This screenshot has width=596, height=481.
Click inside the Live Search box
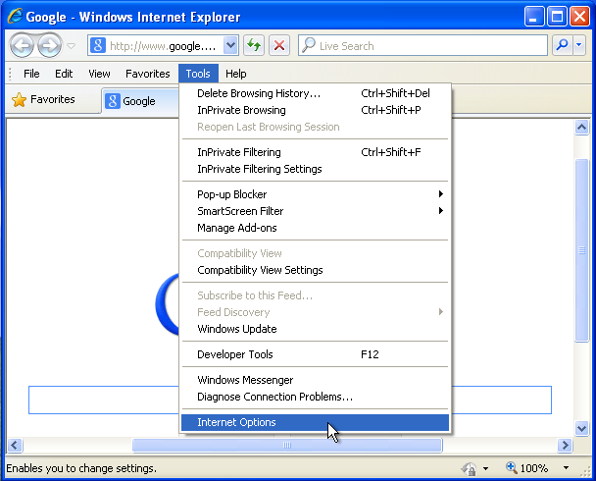coord(422,46)
